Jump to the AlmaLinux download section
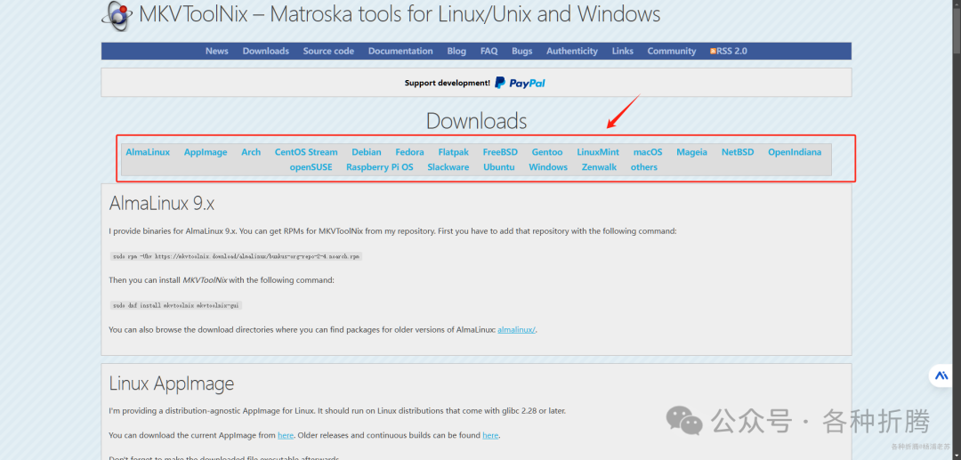The height and width of the screenshot is (460, 961). (x=148, y=152)
